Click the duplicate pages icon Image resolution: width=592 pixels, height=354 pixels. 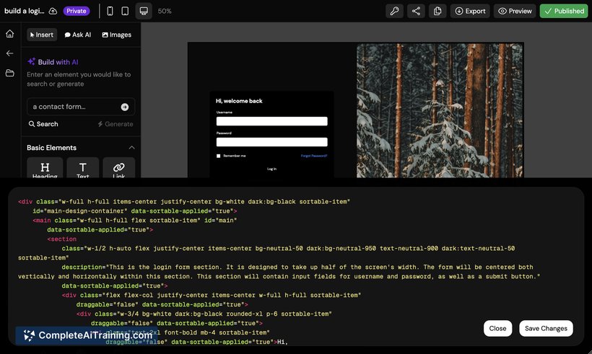pyautogui.click(x=438, y=11)
